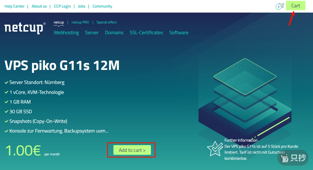Open the CCP Login link
Screen dimensions: 313x170
click(62, 6)
